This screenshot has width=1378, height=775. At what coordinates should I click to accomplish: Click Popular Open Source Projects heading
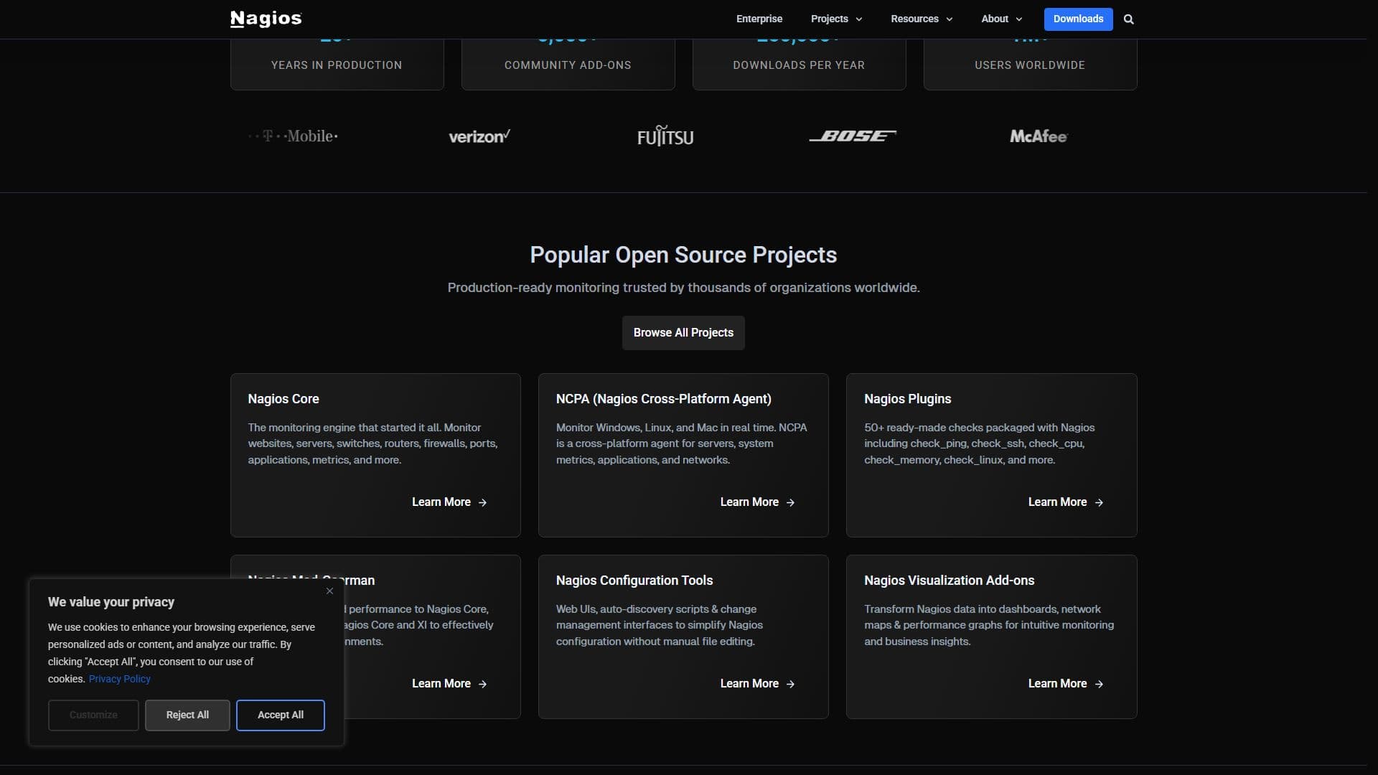click(x=683, y=255)
